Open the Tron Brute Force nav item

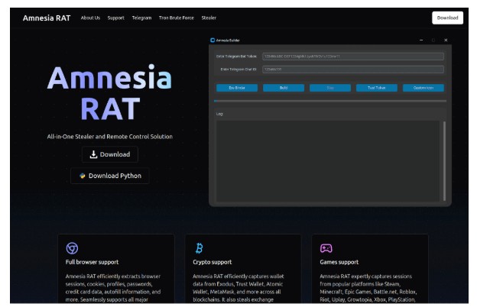pyautogui.click(x=176, y=18)
